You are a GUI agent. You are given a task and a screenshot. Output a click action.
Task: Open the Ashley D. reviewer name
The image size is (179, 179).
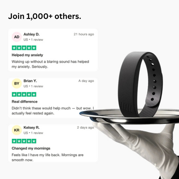31,34
